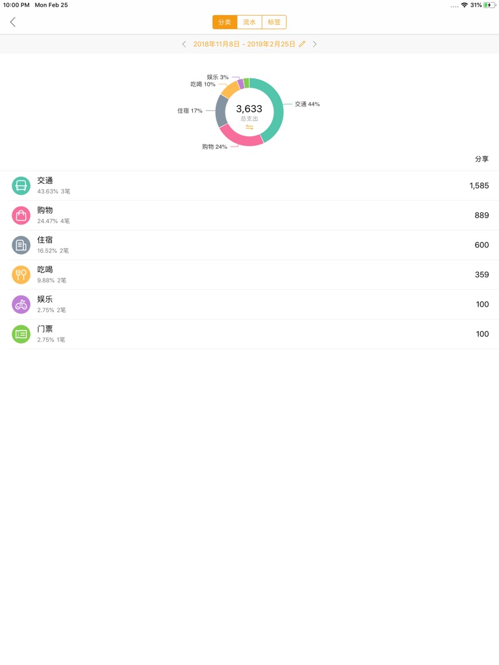Switch to the 标签 tab
The height and width of the screenshot is (665, 499).
click(274, 22)
